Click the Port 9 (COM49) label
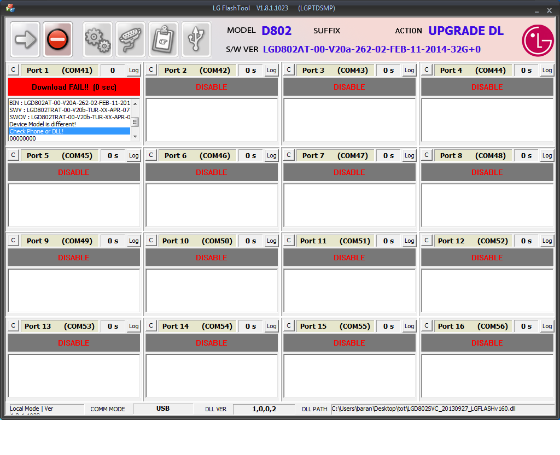560x455 pixels. [x=59, y=241]
